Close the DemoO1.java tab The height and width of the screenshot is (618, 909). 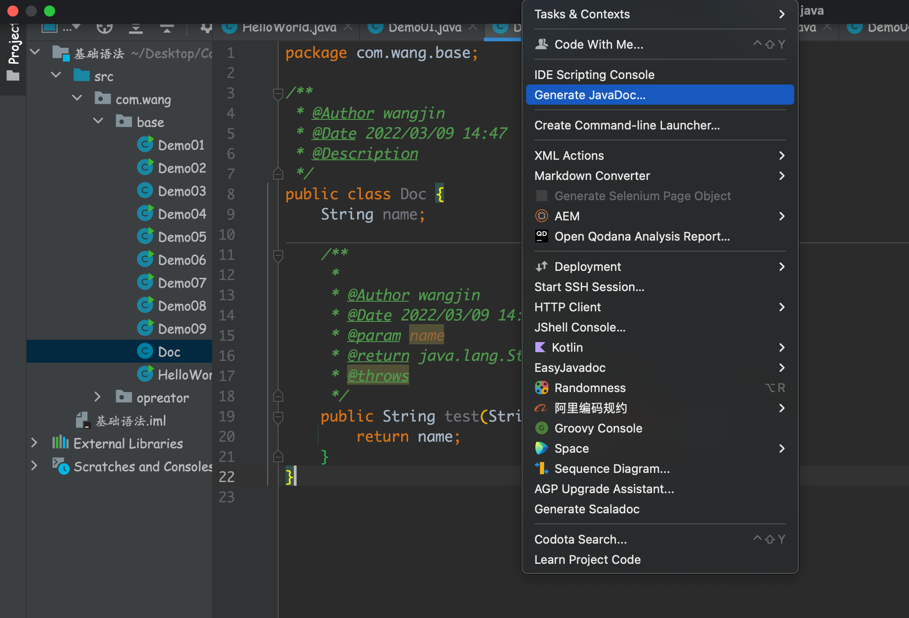tap(472, 28)
